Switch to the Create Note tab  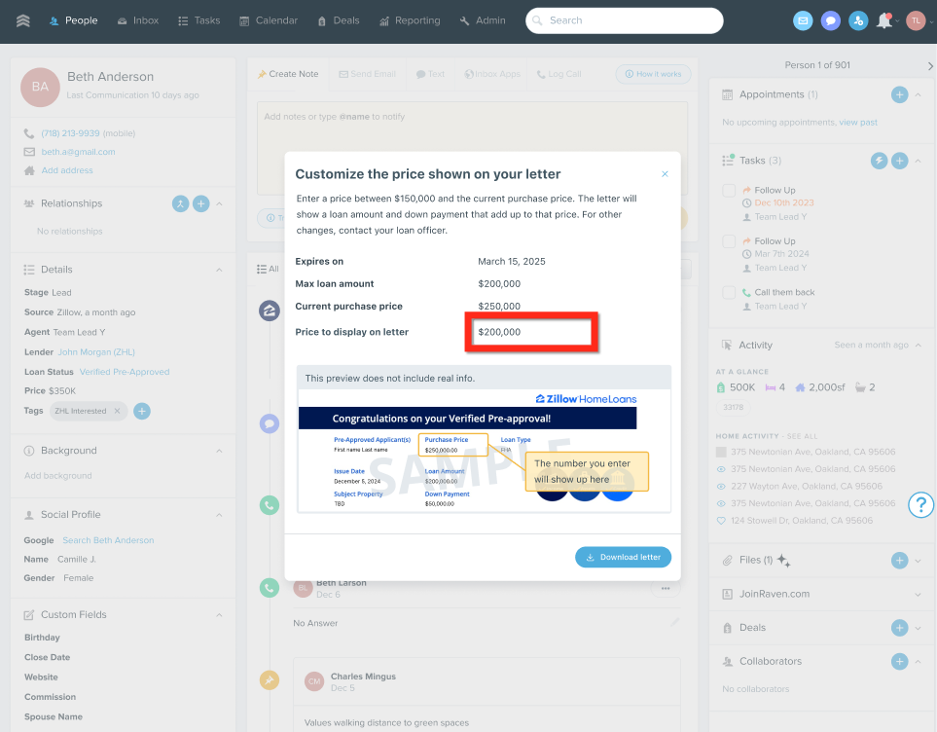click(x=288, y=74)
